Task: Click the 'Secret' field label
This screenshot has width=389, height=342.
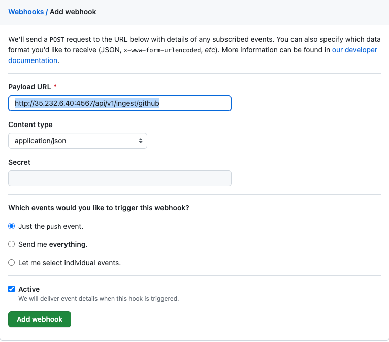Action: [19, 162]
